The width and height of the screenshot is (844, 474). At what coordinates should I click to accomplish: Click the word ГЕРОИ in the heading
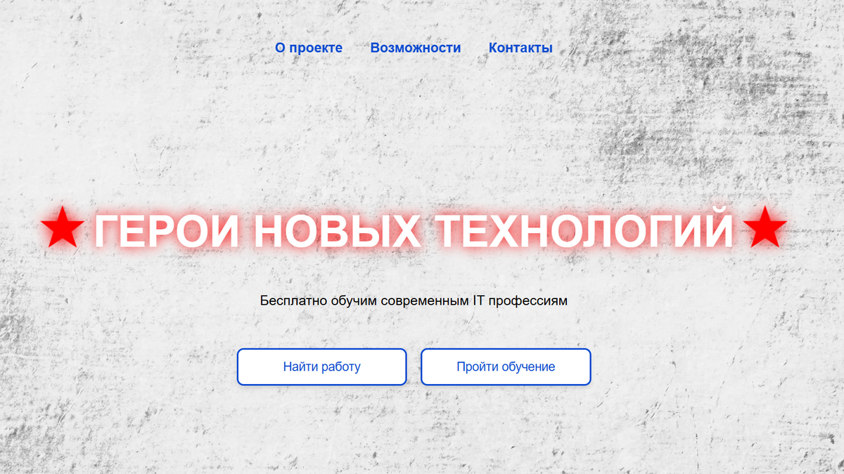pos(167,230)
